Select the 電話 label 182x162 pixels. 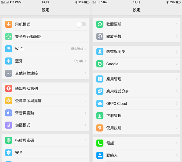pos(110,143)
